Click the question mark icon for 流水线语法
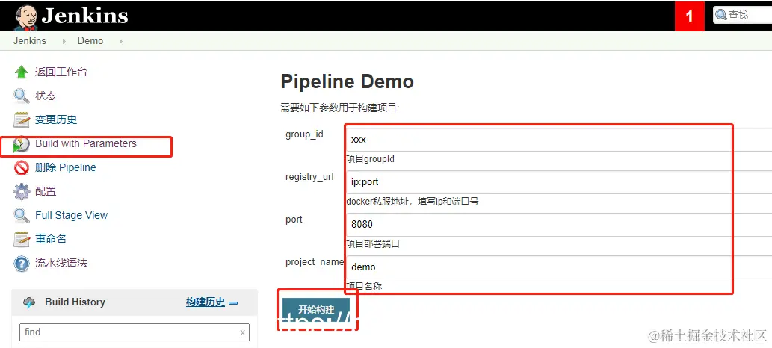The image size is (772, 348). [x=22, y=264]
